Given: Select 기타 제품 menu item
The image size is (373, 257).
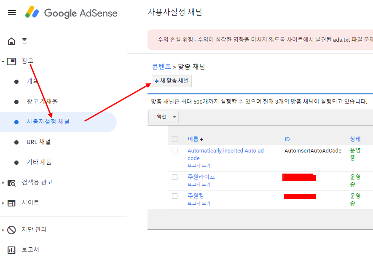Looking at the screenshot, I should pyautogui.click(x=39, y=162).
